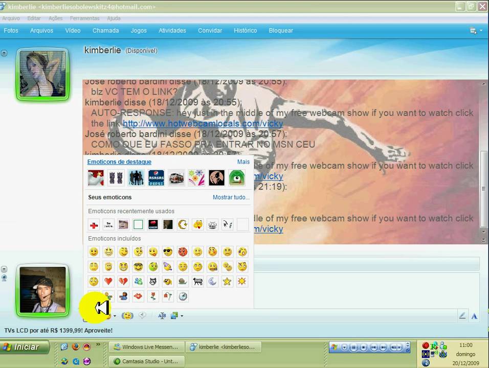Switch to Camtasia Studio taskbar button
489x368 pixels.
click(x=147, y=361)
